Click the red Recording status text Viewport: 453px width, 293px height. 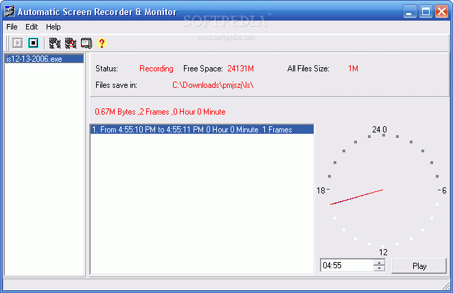156,69
